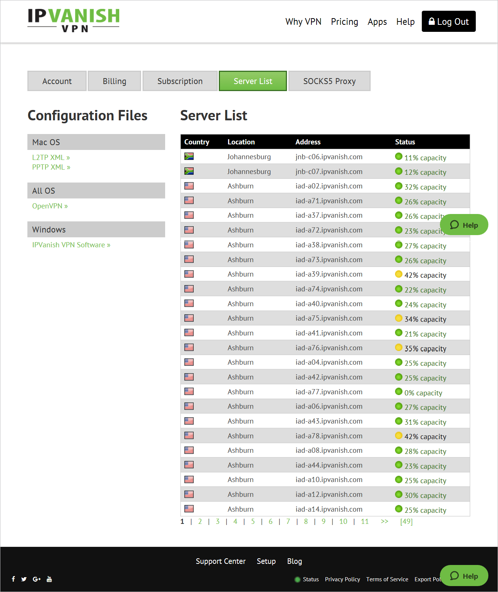Viewport: 498px width, 592px height.
Task: Open the Help chat button in the footer
Action: pyautogui.click(x=464, y=576)
